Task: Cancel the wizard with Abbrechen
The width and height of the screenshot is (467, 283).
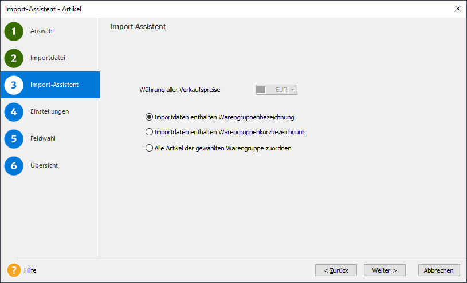Action: coord(439,270)
